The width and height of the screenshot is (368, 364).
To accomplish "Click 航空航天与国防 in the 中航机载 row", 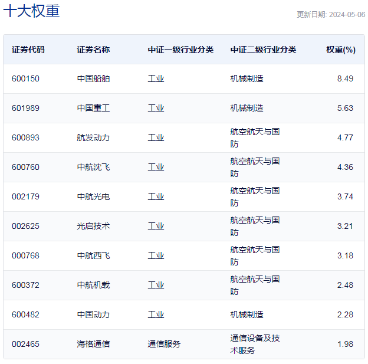I will click(x=255, y=285).
